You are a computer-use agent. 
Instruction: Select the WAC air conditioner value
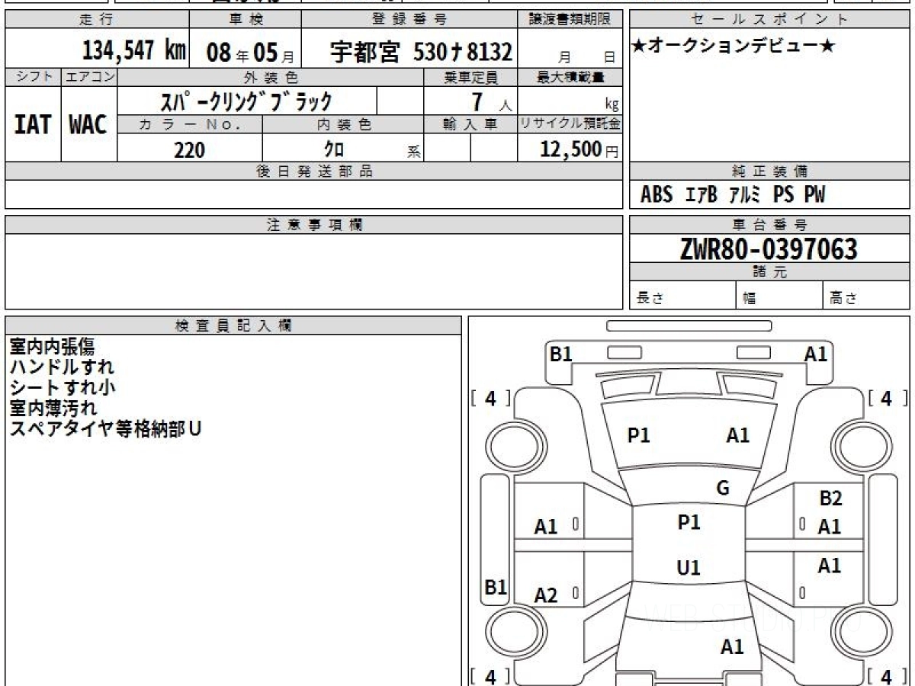coord(88,125)
